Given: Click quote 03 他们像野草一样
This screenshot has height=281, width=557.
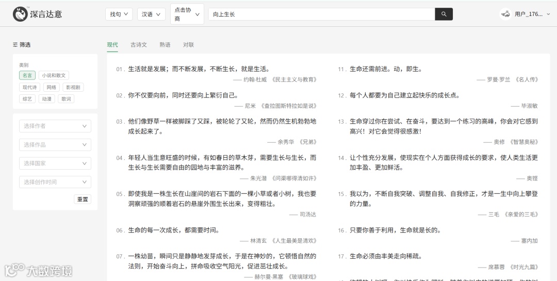Looking at the screenshot, I should [222, 126].
